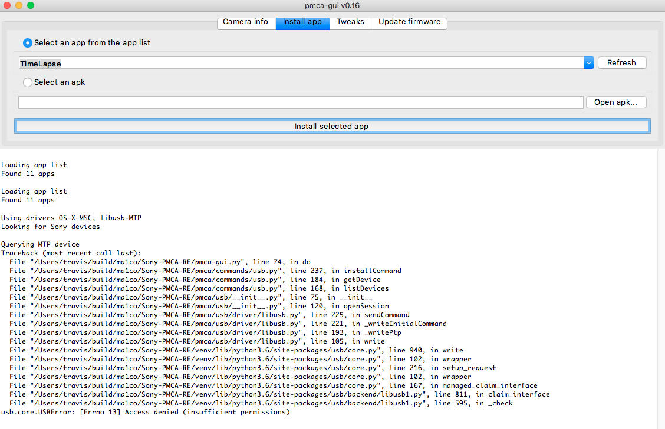Screen dimensions: 665x429
Task: Click the Install app tab
Action: coord(302,22)
